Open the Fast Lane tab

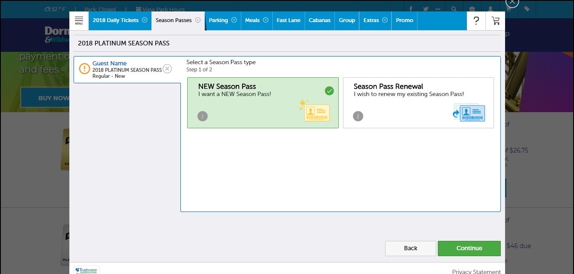pyautogui.click(x=288, y=20)
